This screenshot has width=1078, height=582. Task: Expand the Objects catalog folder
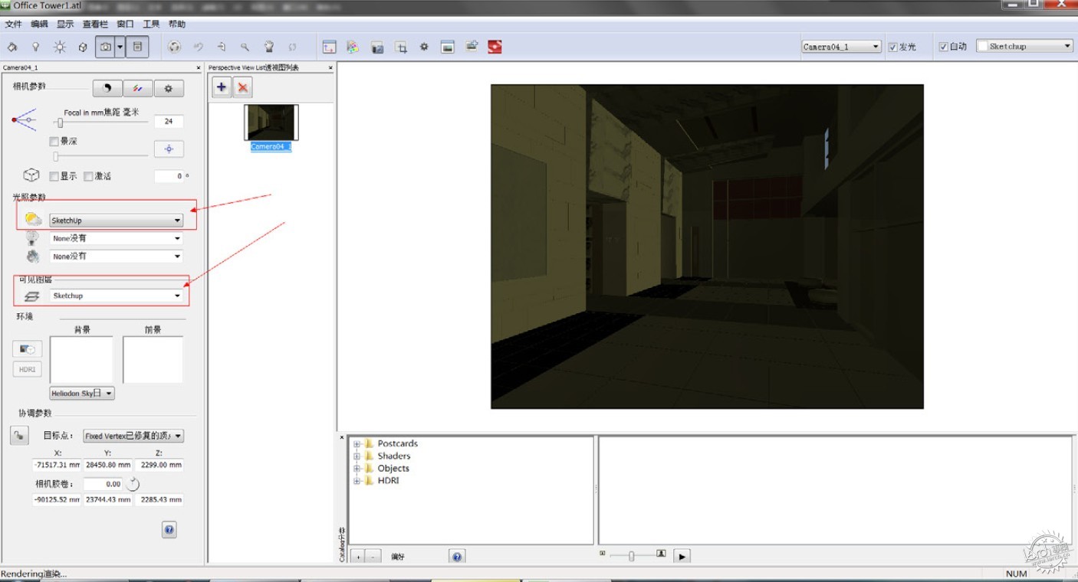point(357,469)
